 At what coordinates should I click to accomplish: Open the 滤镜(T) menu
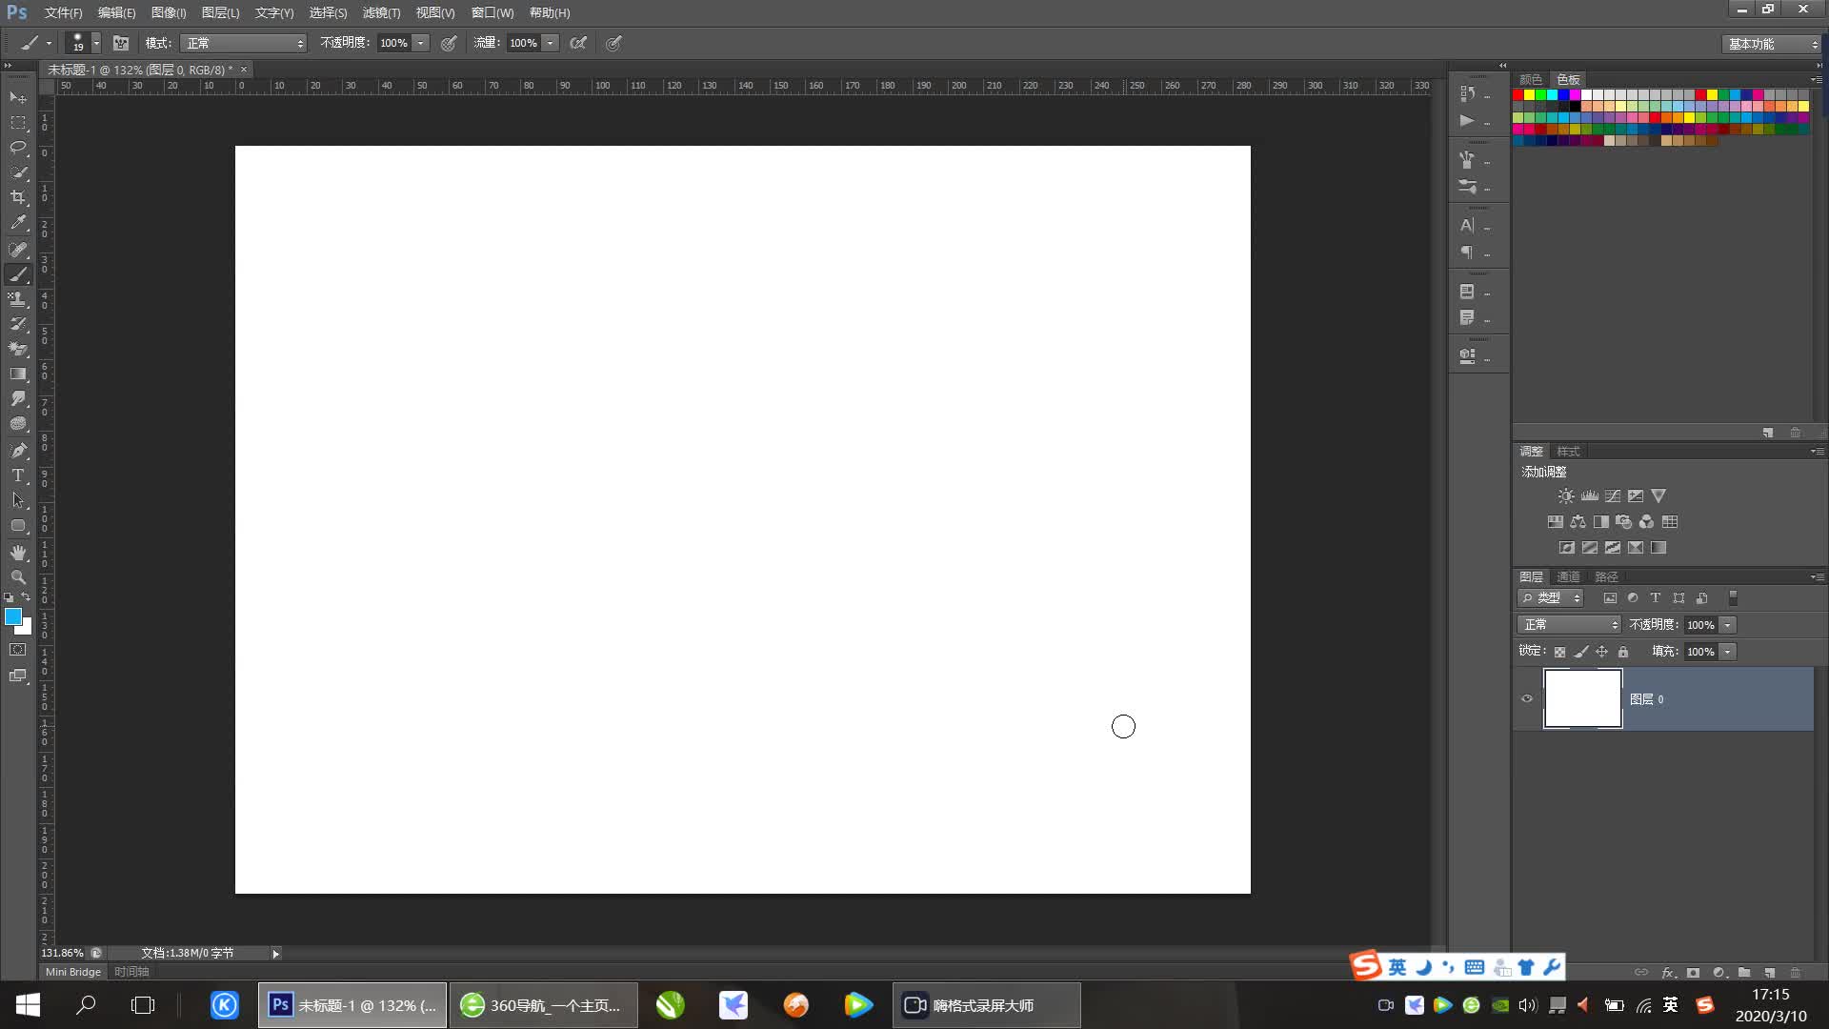pyautogui.click(x=381, y=12)
